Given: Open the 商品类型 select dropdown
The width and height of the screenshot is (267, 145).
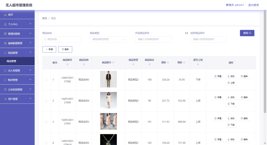Looking at the screenshot, I should pyautogui.click(x=108, y=39).
